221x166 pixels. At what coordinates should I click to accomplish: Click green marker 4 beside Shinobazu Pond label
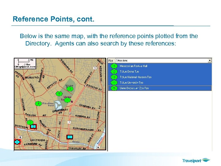(x=38, y=104)
